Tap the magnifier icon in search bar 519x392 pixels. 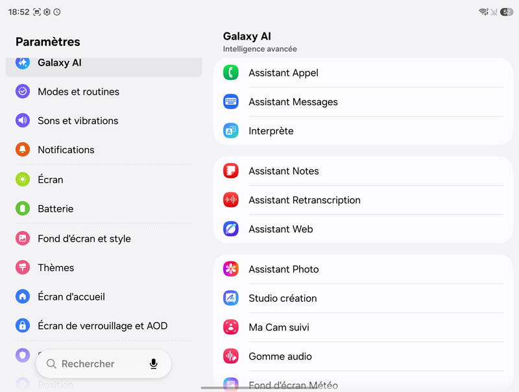(x=51, y=363)
